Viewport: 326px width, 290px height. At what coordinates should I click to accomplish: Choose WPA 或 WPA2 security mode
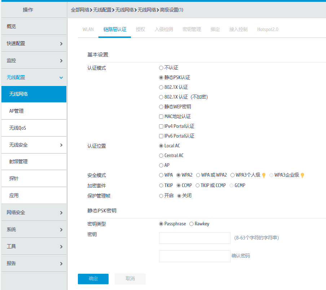click(198, 175)
